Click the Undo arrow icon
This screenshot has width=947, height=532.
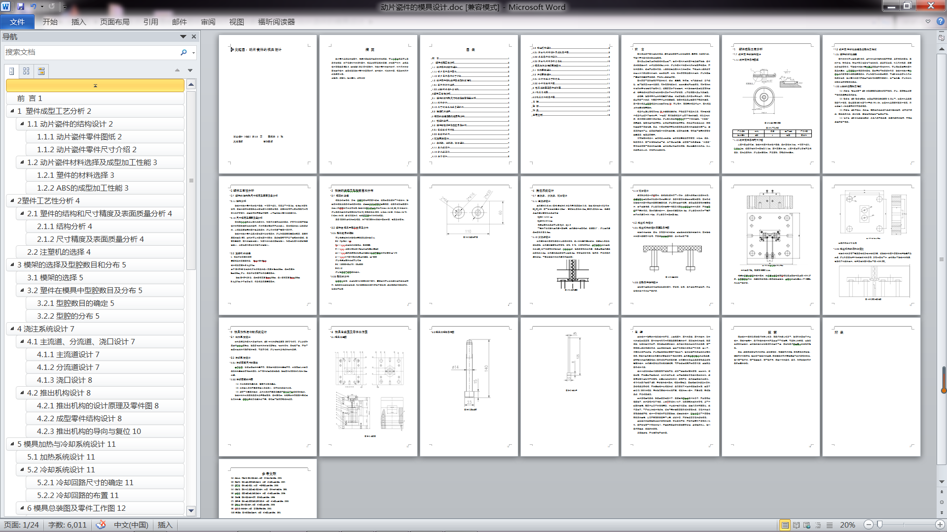click(x=34, y=6)
